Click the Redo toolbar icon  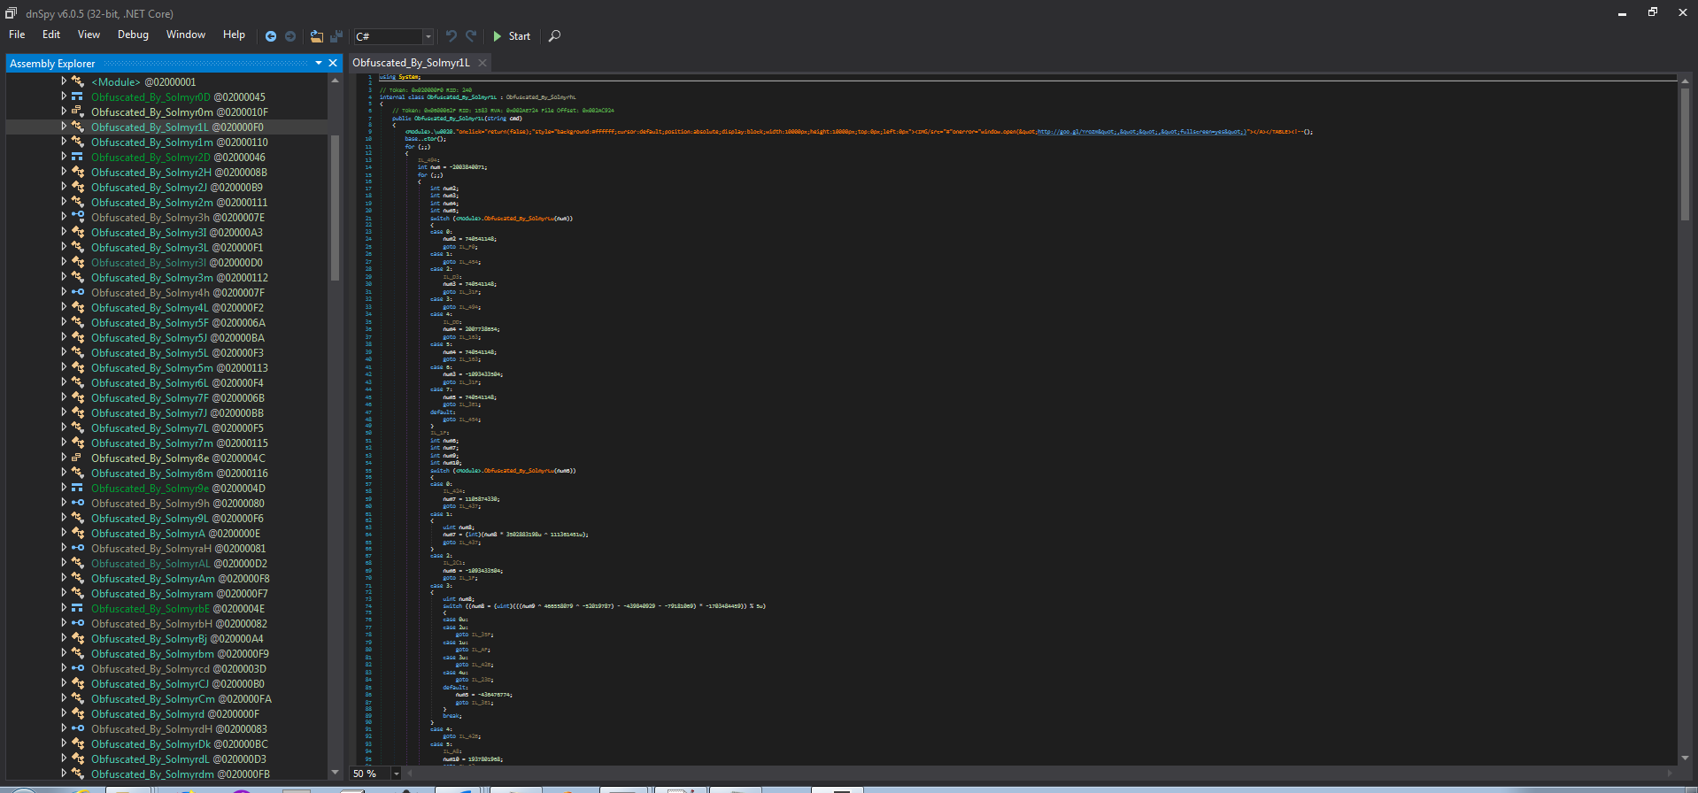point(471,36)
